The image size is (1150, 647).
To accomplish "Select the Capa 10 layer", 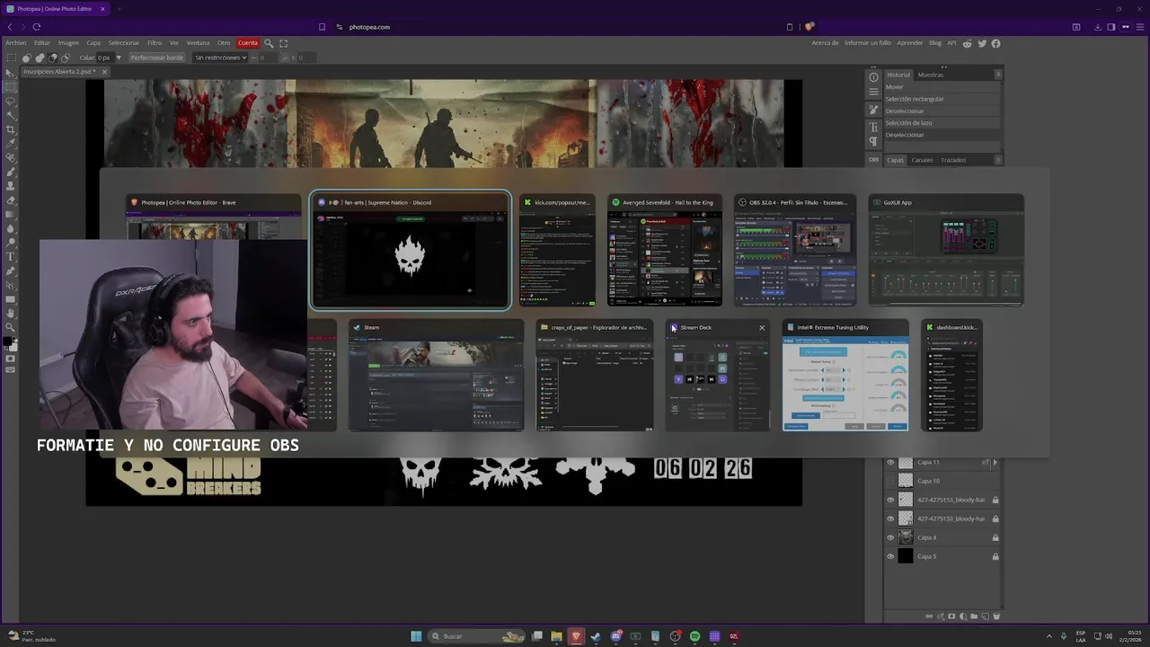I will point(943,481).
